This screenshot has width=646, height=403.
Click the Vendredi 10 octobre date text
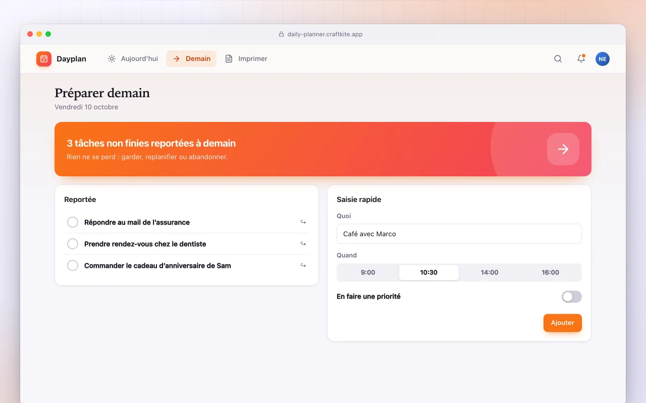pyautogui.click(x=86, y=107)
